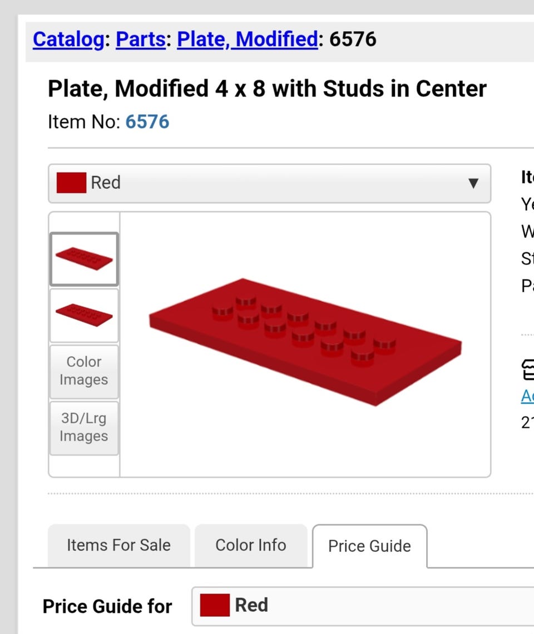Select the Price Guide tab
The image size is (534, 634).
tap(369, 546)
